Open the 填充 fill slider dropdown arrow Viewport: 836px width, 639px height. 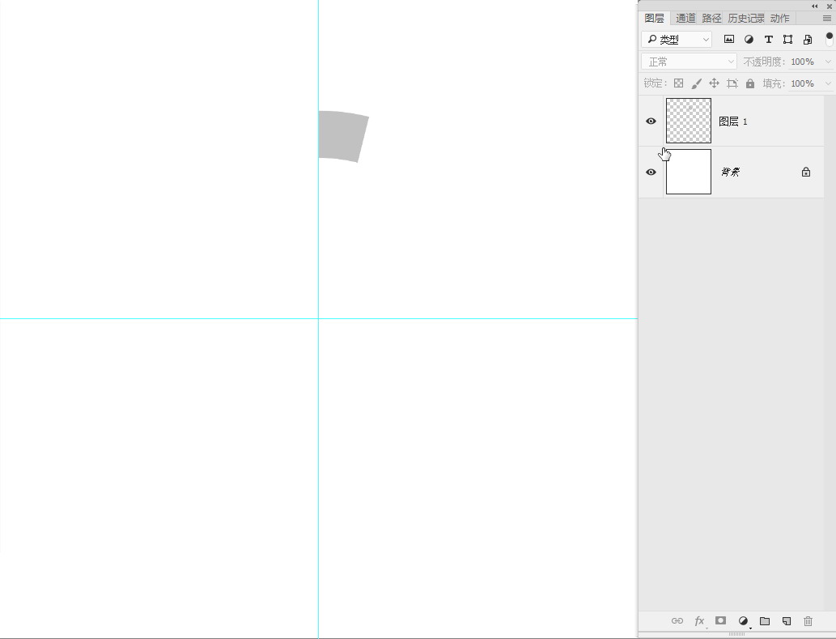click(x=828, y=83)
